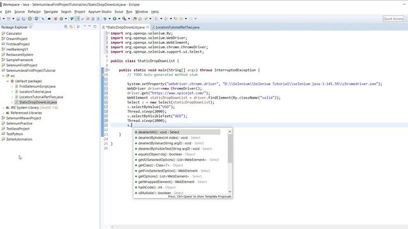Click the Save icon in the toolbar
The image size is (408, 229).
click(x=18, y=18)
